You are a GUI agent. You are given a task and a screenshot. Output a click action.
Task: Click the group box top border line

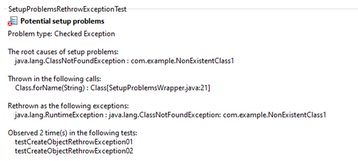pyautogui.click(x=242, y=9)
